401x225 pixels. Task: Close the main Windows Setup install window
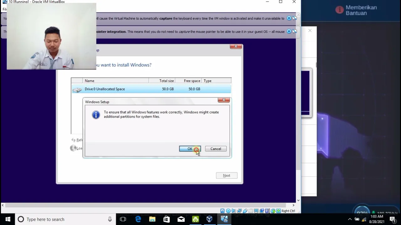236,47
